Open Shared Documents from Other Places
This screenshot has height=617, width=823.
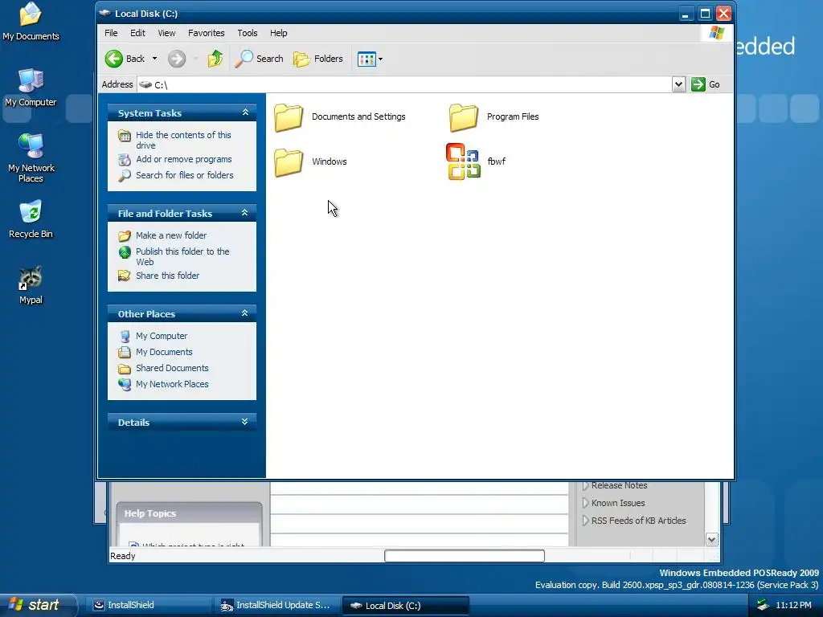[172, 368]
